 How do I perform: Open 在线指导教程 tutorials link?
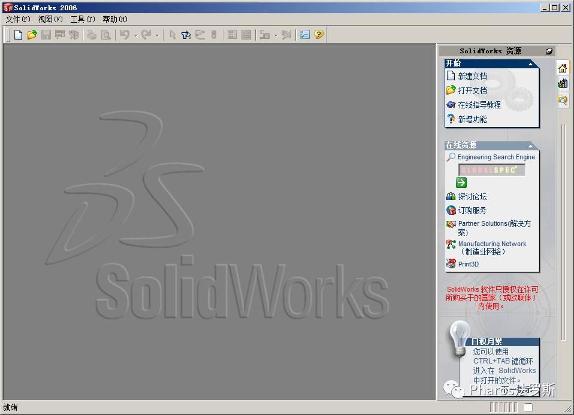(479, 105)
